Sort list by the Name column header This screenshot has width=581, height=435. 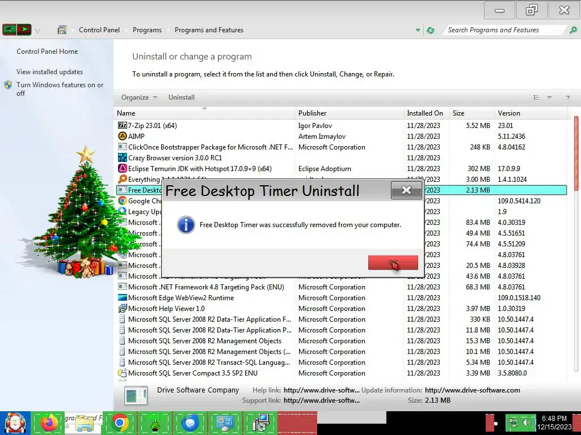click(x=204, y=113)
